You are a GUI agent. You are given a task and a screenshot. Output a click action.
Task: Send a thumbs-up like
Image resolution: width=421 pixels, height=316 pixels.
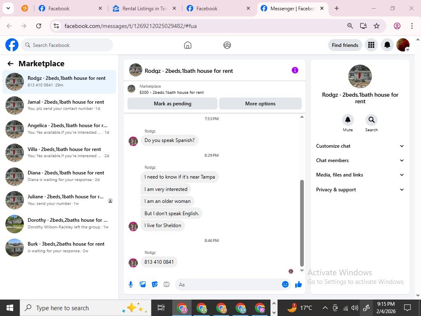(298, 284)
